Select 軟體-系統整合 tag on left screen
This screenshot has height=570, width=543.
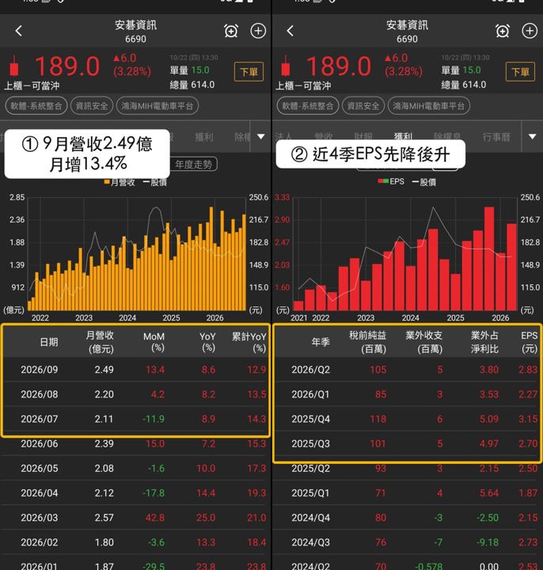click(36, 106)
